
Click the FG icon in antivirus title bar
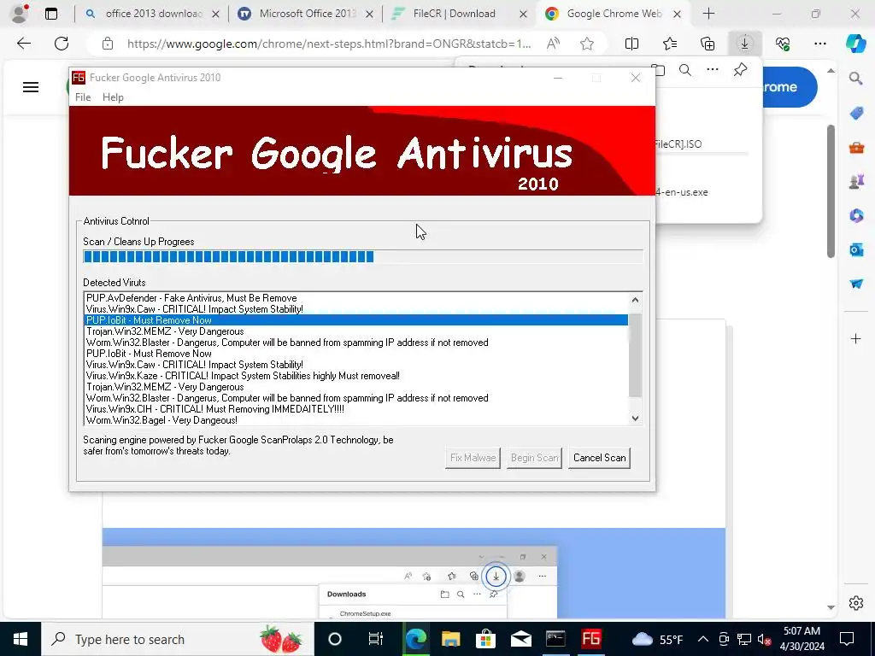click(x=79, y=78)
